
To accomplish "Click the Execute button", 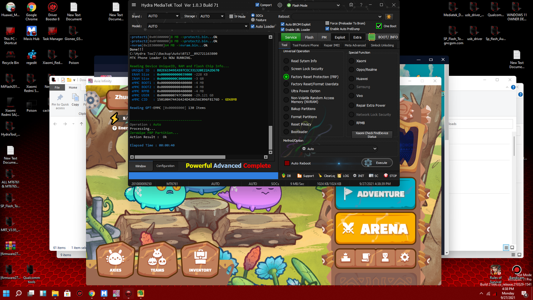I will (377, 162).
